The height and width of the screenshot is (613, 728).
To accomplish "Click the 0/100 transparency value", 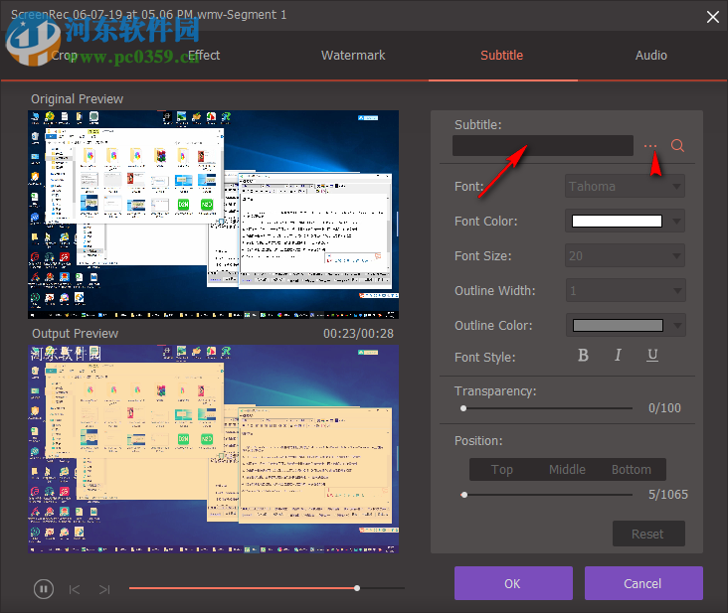I will (664, 408).
